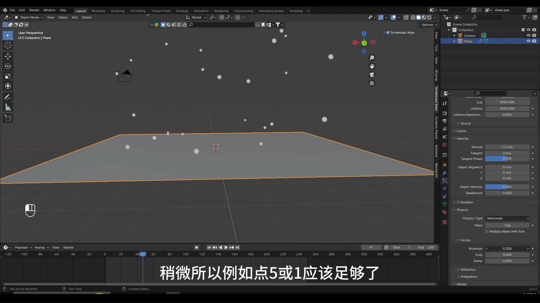Select the Move tool in toolbar
This screenshot has height=303, width=540.
coord(8,56)
